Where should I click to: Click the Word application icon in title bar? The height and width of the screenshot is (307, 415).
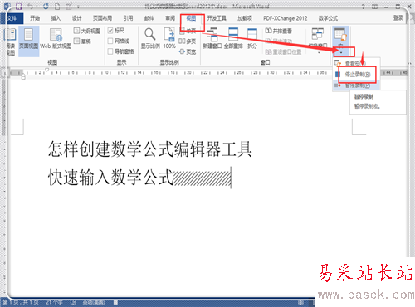click(x=7, y=6)
